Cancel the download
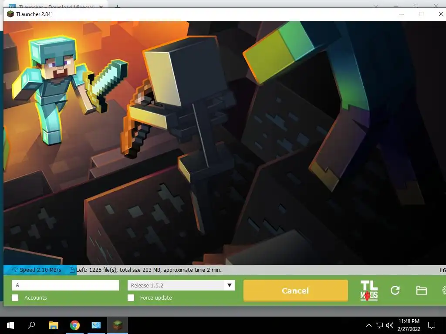 (x=296, y=291)
